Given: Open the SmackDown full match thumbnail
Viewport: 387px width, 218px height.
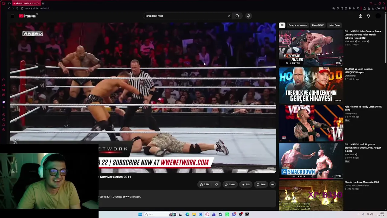Looking at the screenshot, I should 311,161.
